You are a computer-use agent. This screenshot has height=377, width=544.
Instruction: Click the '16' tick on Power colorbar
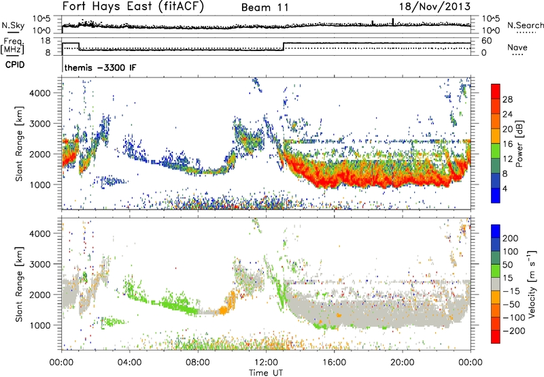point(507,144)
